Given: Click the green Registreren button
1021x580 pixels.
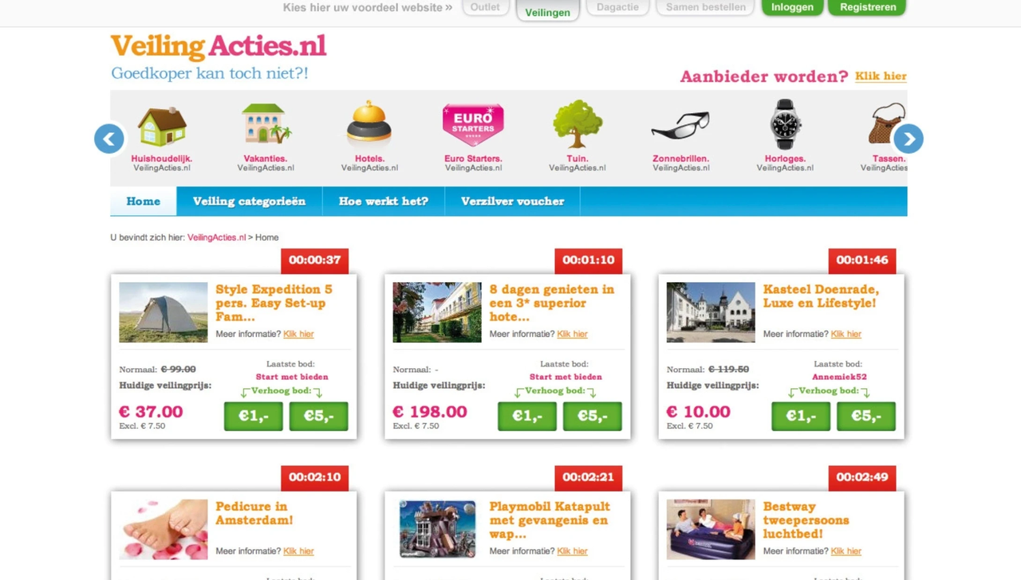Looking at the screenshot, I should tap(867, 8).
